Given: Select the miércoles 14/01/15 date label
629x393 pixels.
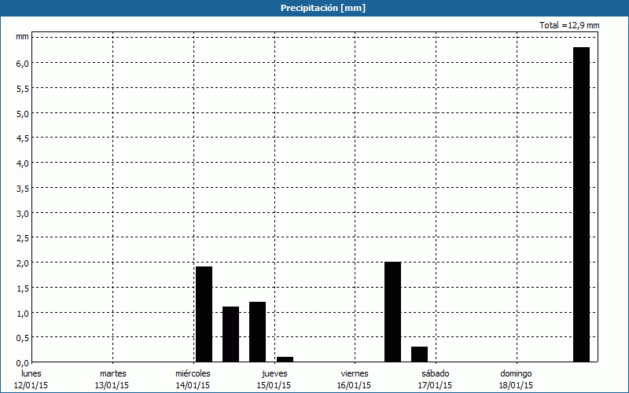Looking at the screenshot, I should click(193, 380).
